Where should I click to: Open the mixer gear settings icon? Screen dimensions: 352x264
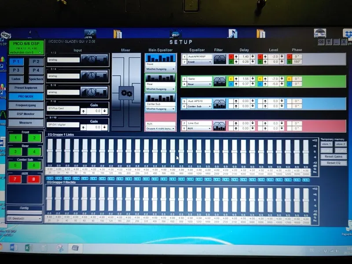click(x=126, y=93)
